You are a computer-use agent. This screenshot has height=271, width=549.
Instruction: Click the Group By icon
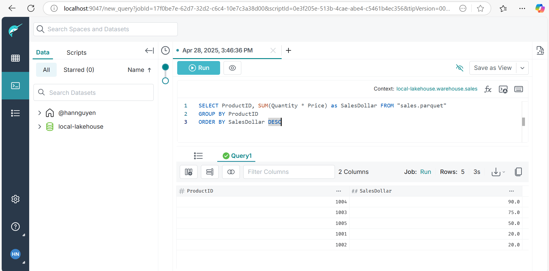click(210, 172)
